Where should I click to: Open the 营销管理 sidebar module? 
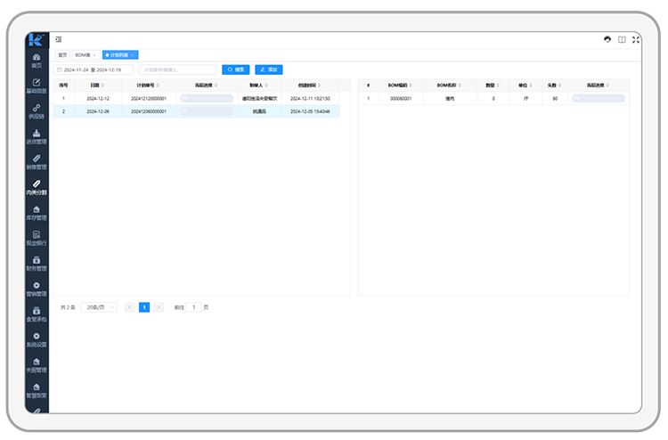coord(37,289)
